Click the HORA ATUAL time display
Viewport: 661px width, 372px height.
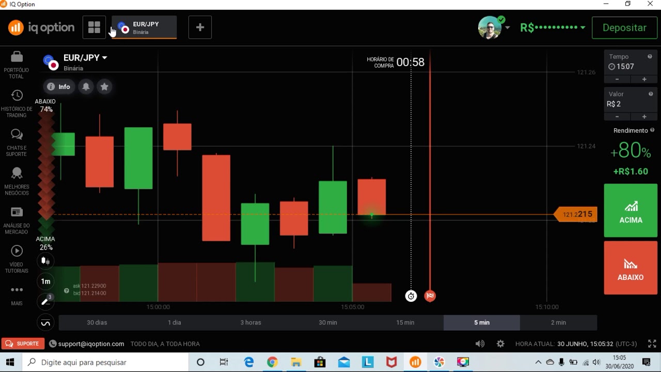click(576, 344)
